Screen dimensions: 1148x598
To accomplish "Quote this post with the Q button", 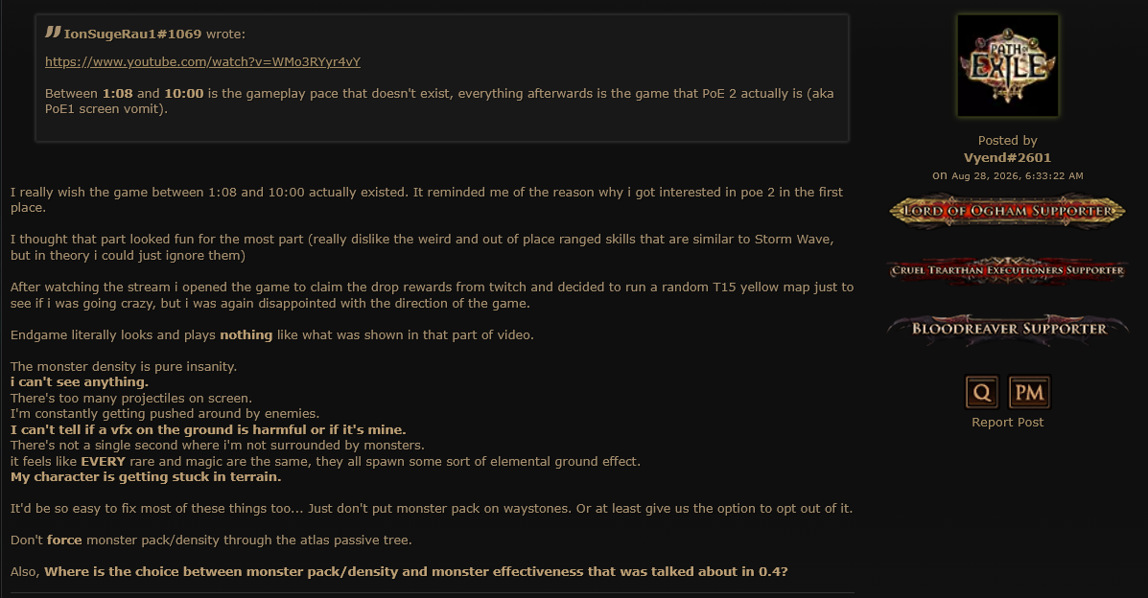I will tap(982, 392).
